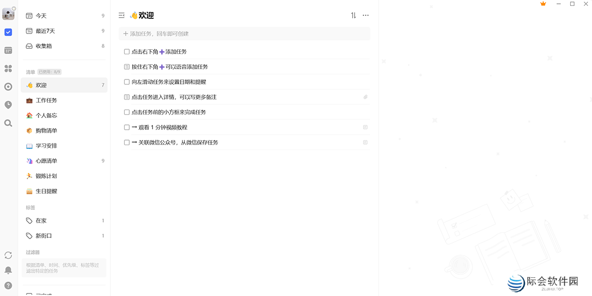Collapse the sidebar with the hamburger icon

[121, 15]
